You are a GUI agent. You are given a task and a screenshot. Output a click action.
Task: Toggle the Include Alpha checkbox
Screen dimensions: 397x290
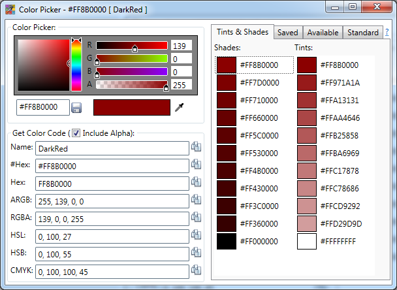click(x=76, y=133)
